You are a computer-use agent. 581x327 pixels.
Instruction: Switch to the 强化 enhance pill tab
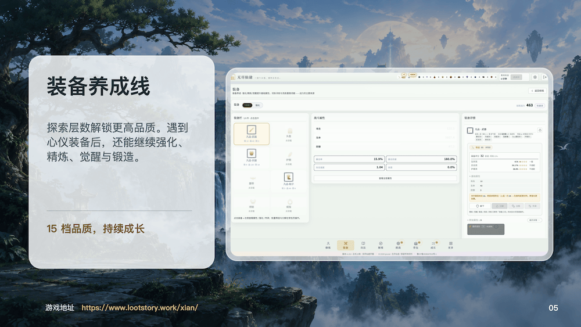tap(257, 105)
